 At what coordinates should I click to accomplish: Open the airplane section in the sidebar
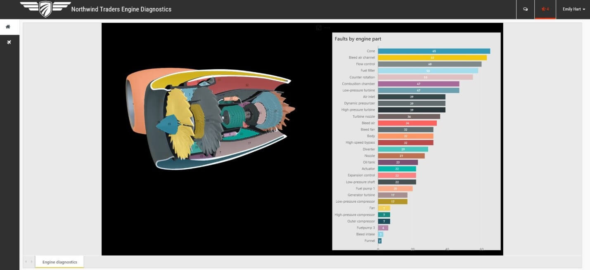point(9,43)
